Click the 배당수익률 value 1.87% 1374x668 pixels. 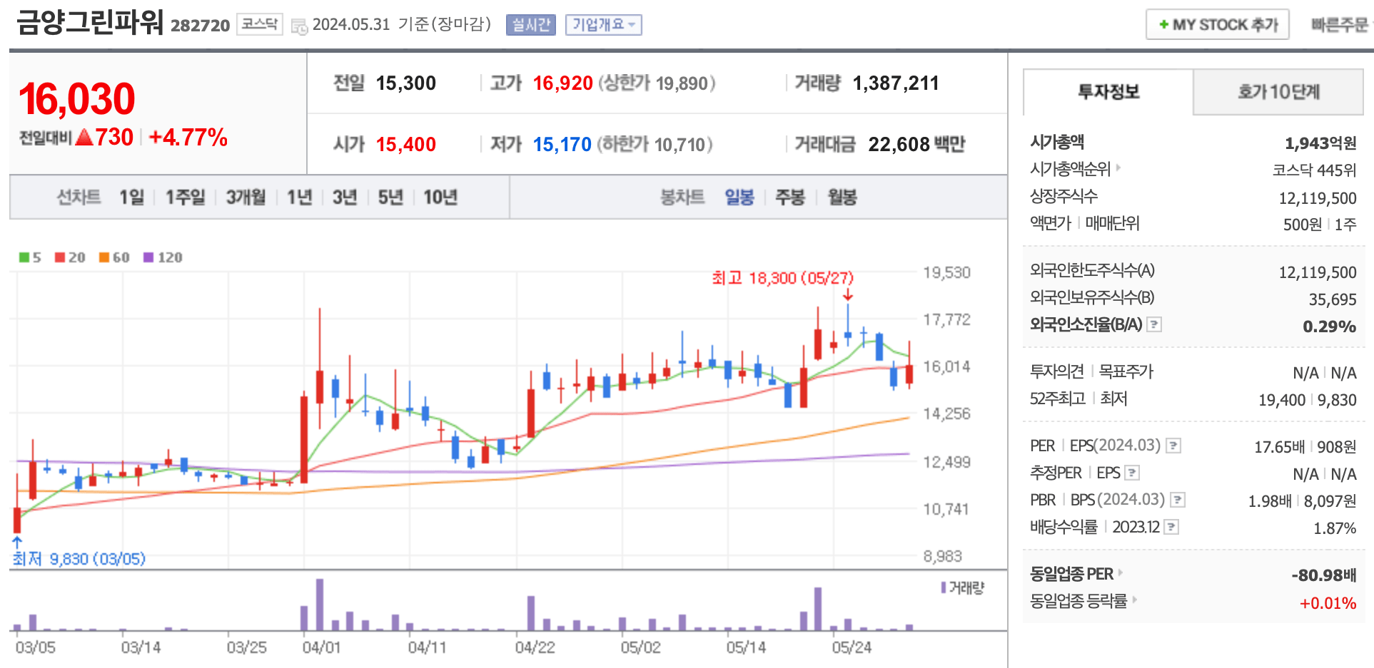1335,528
